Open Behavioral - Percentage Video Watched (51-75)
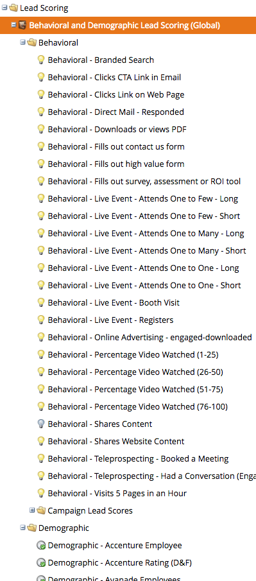Image resolution: width=256 pixels, height=581 pixels. click(x=135, y=389)
